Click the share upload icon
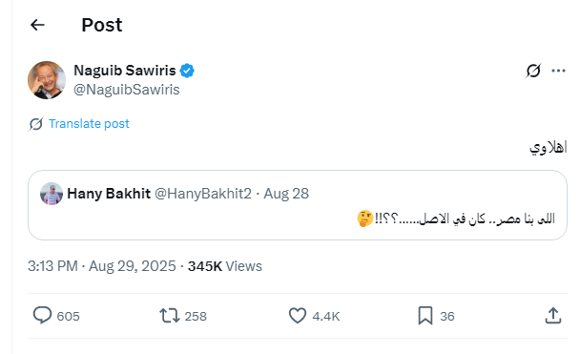580x354 pixels. (553, 316)
